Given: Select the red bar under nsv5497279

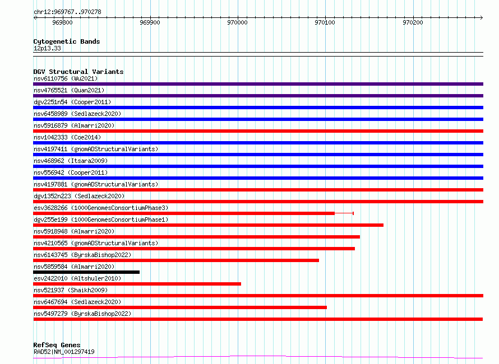Looking at the screenshot, I should tap(258, 319).
